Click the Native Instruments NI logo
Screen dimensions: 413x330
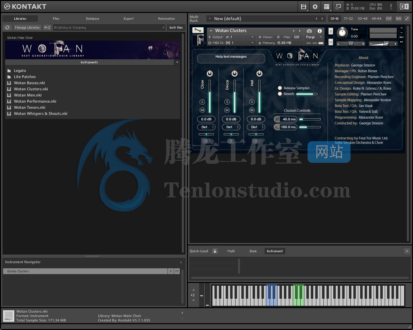pos(404,6)
